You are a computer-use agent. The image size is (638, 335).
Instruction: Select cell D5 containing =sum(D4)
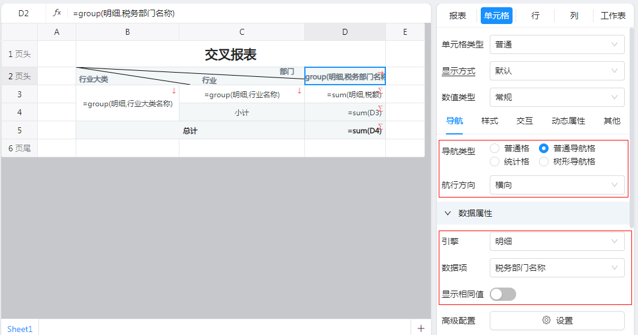click(x=345, y=130)
